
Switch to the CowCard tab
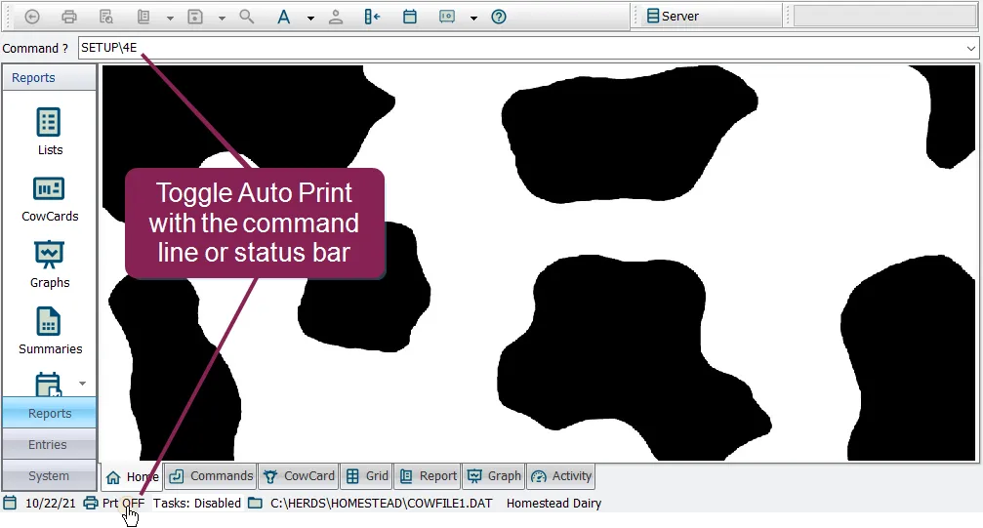(299, 476)
